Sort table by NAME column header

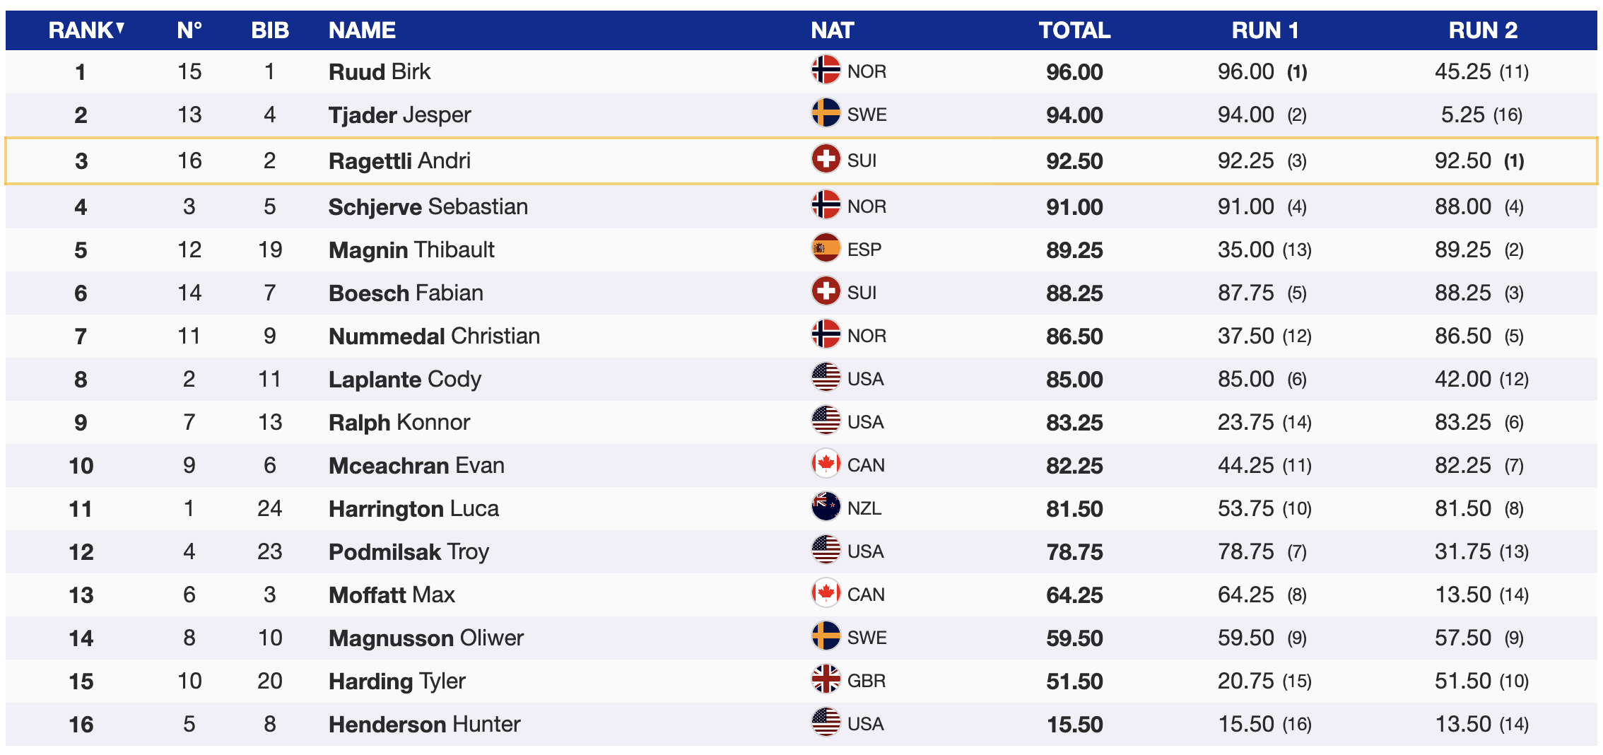tap(362, 30)
